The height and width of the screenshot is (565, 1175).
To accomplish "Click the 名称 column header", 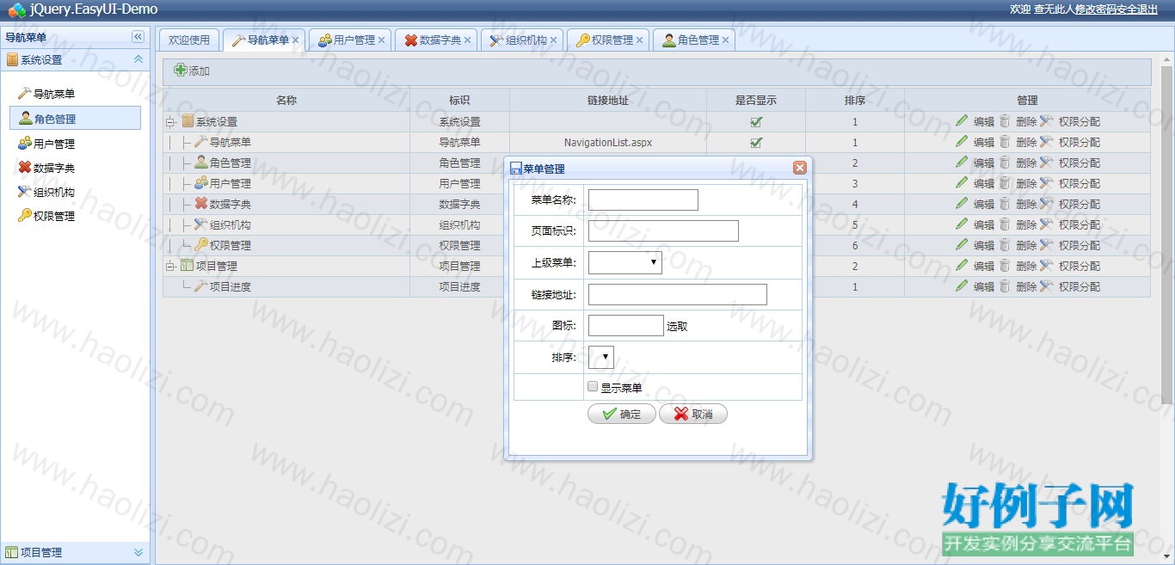I will pos(286,100).
